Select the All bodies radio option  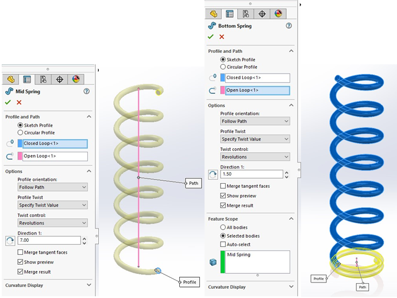(223, 227)
